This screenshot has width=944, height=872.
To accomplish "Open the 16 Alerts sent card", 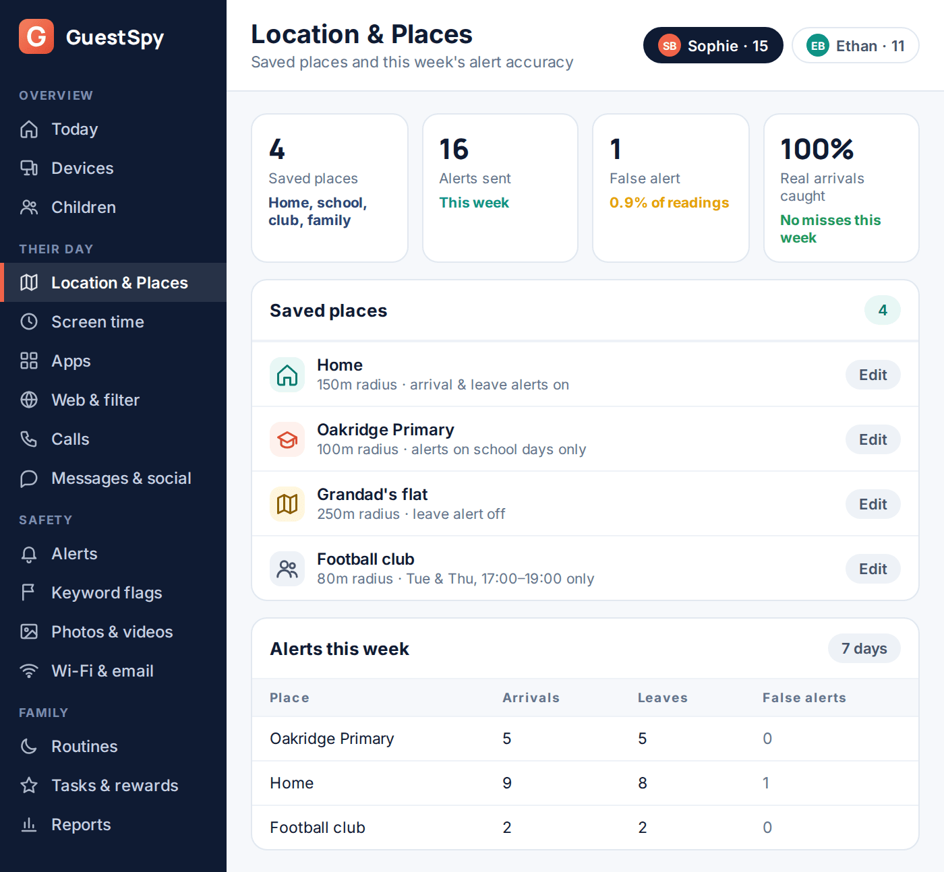I will [500, 188].
